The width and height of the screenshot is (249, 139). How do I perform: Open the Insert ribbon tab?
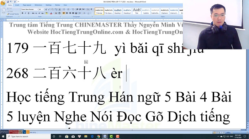[17, 5]
